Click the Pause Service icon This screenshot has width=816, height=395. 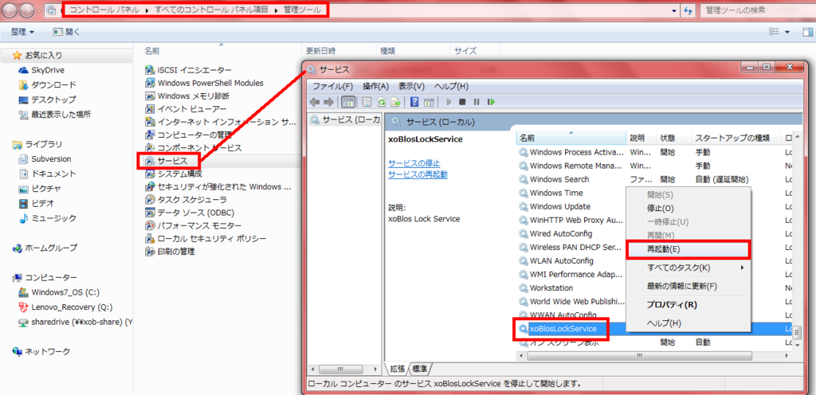[477, 102]
